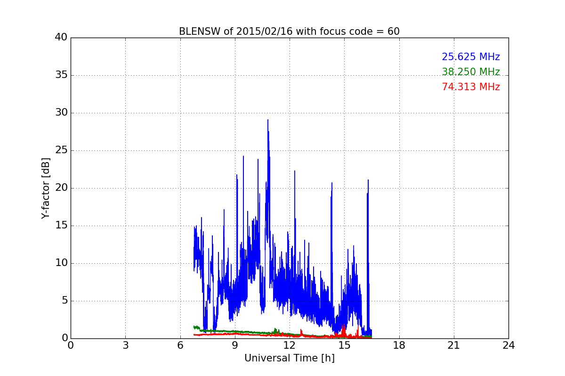The width and height of the screenshot is (565, 376).
Task: Select the red '74.313 MHz' legend label
Action: tap(471, 87)
